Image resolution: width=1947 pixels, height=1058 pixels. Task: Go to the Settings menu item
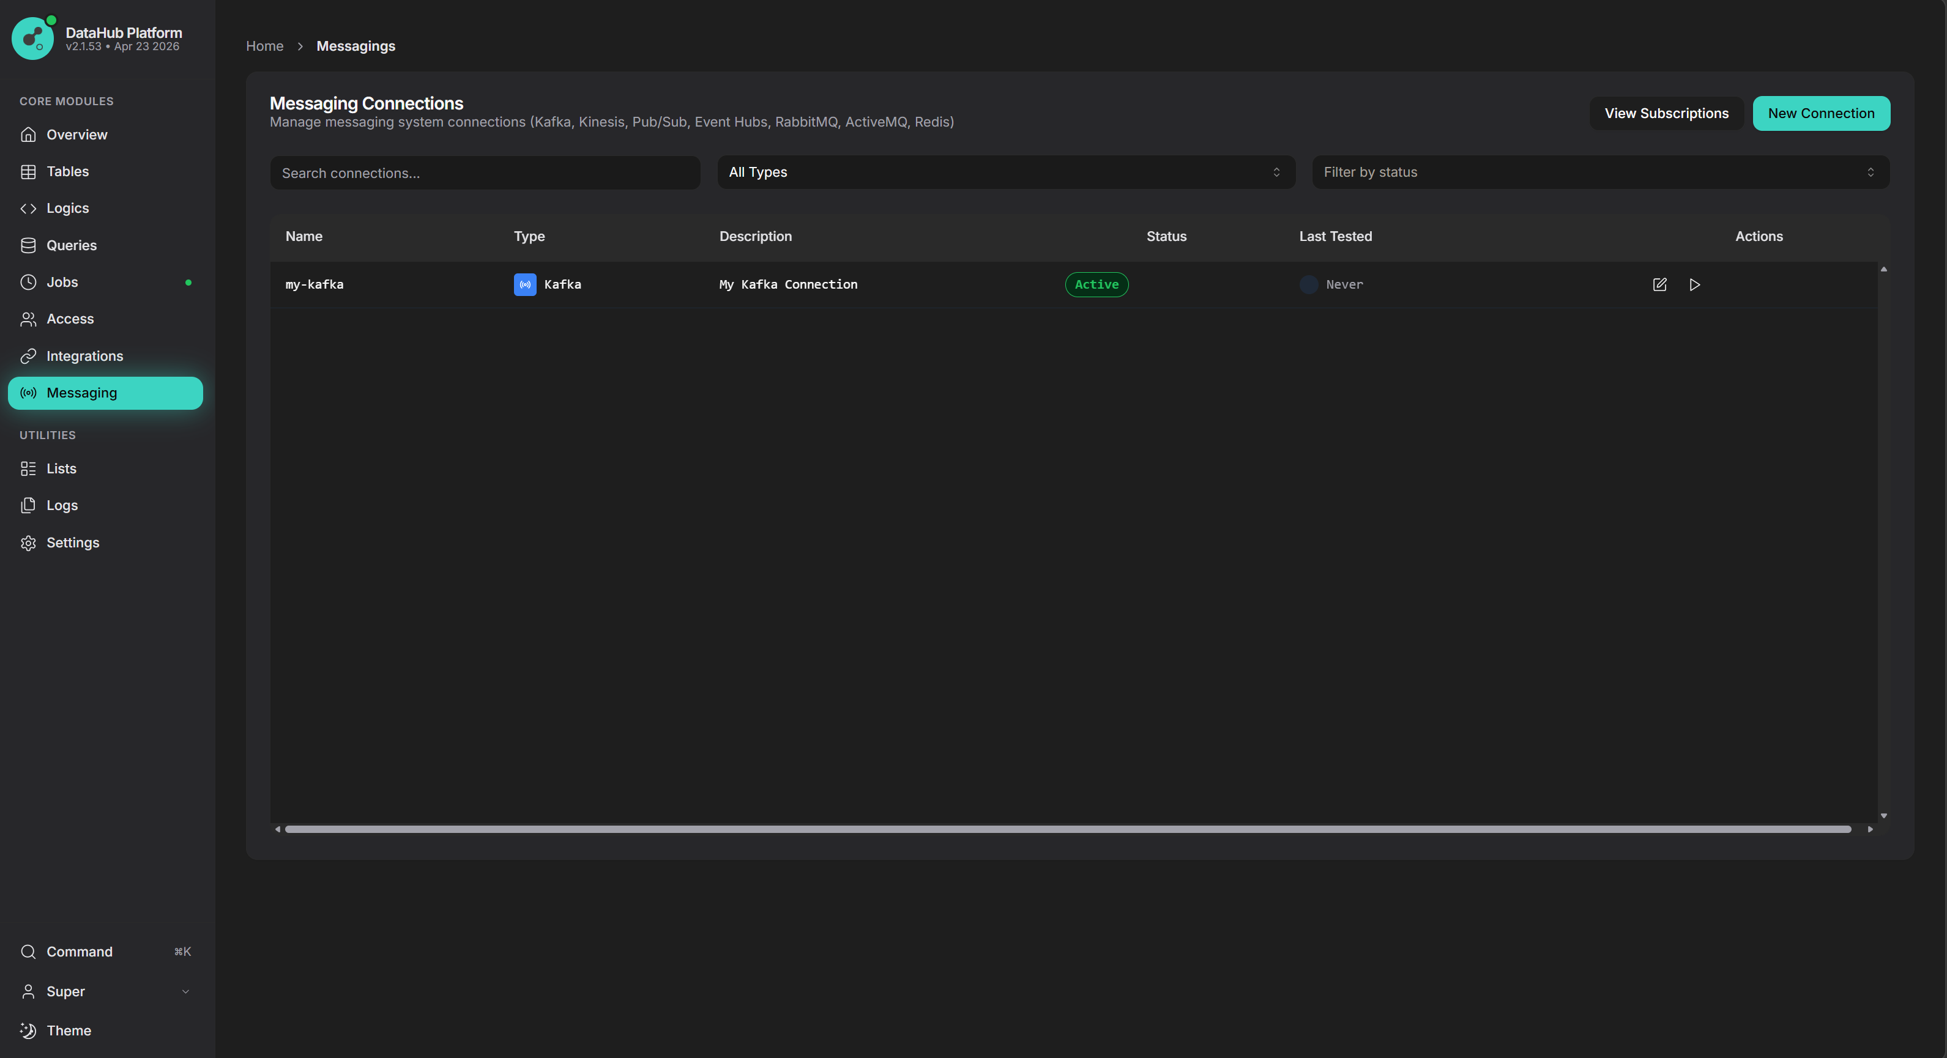coord(105,543)
